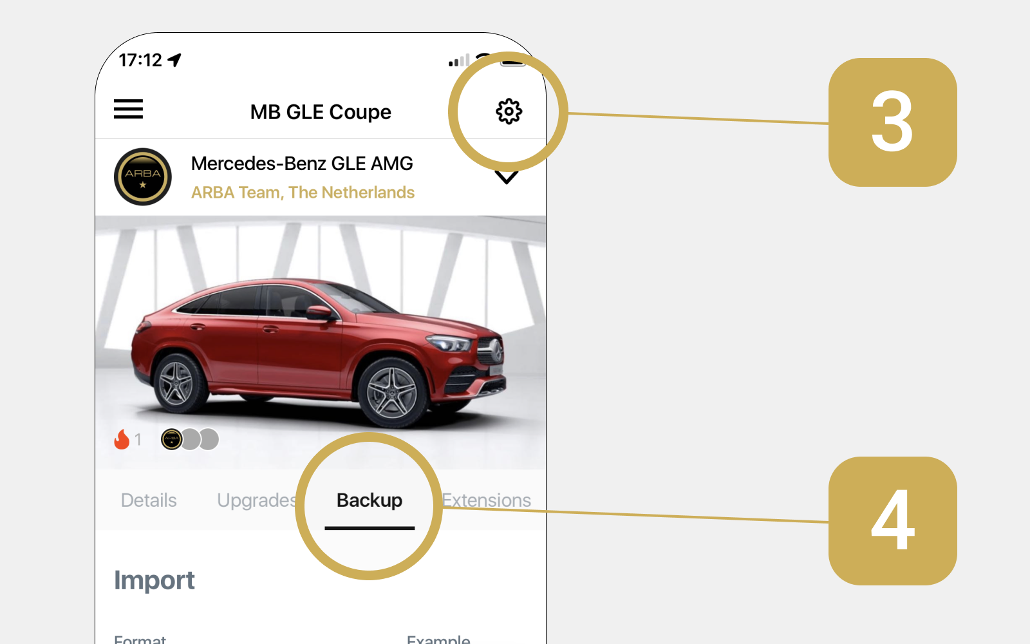Screen dimensions: 1030x644
Task: Click the gold number 4 callout
Action: point(893,521)
